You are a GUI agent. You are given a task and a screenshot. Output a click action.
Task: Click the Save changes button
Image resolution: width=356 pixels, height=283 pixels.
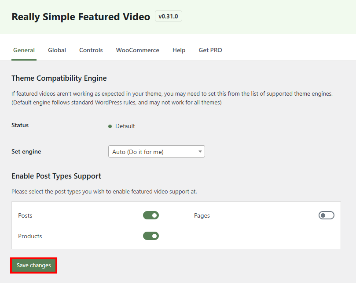pyautogui.click(x=33, y=265)
